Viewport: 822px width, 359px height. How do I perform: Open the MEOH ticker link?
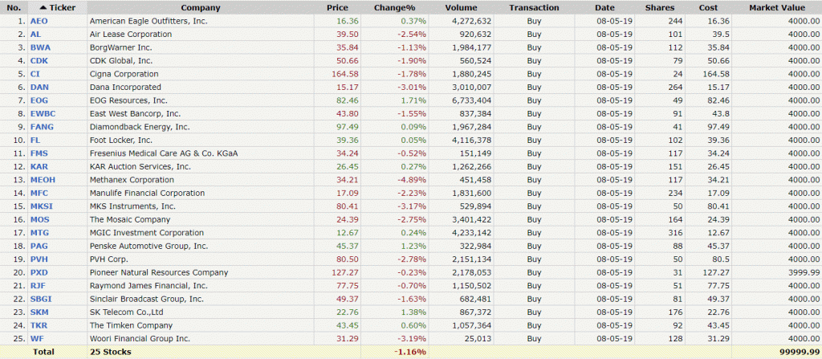pos(43,180)
